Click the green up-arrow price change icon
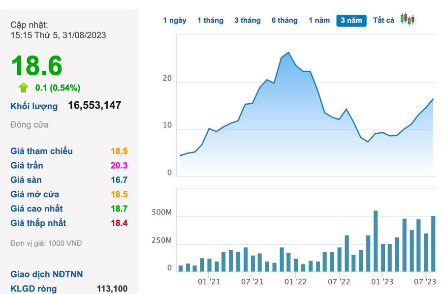This screenshot has width=443, height=294. (x=23, y=88)
